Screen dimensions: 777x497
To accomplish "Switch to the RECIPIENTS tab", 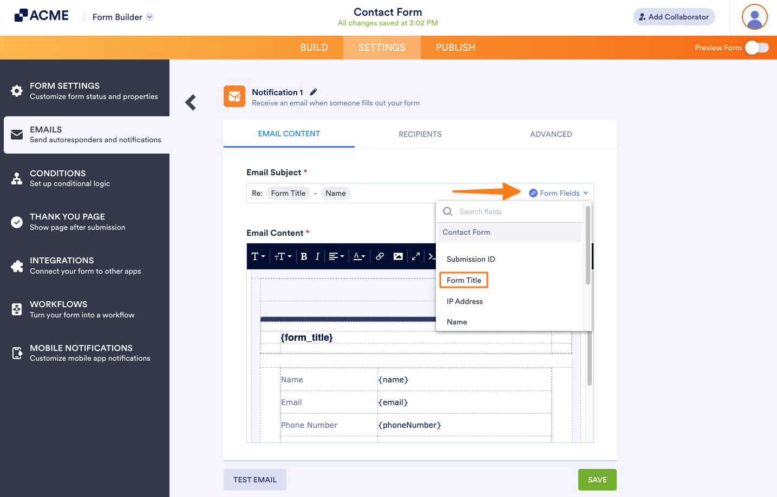I will pyautogui.click(x=420, y=134).
